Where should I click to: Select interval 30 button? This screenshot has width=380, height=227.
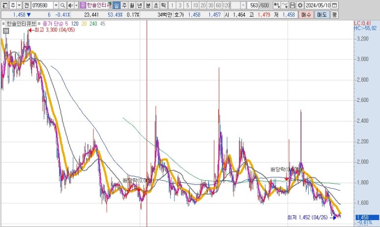(x=211, y=5)
